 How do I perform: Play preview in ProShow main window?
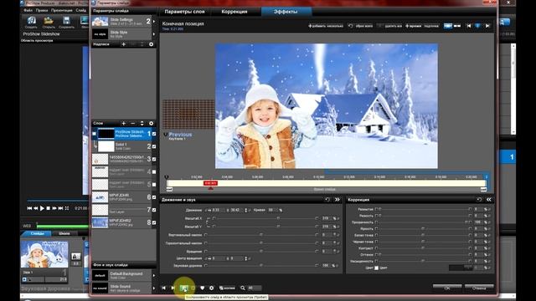tap(42, 208)
